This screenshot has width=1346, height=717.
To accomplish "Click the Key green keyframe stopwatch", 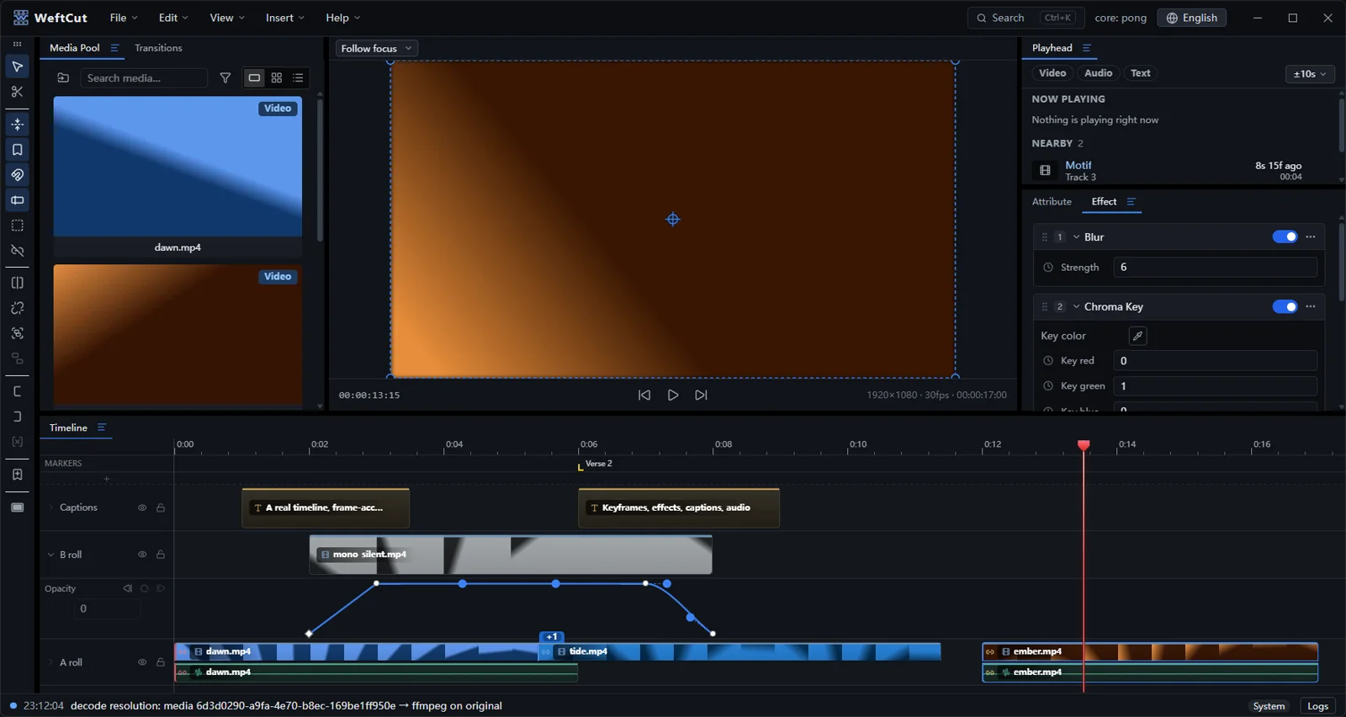I will coord(1048,386).
